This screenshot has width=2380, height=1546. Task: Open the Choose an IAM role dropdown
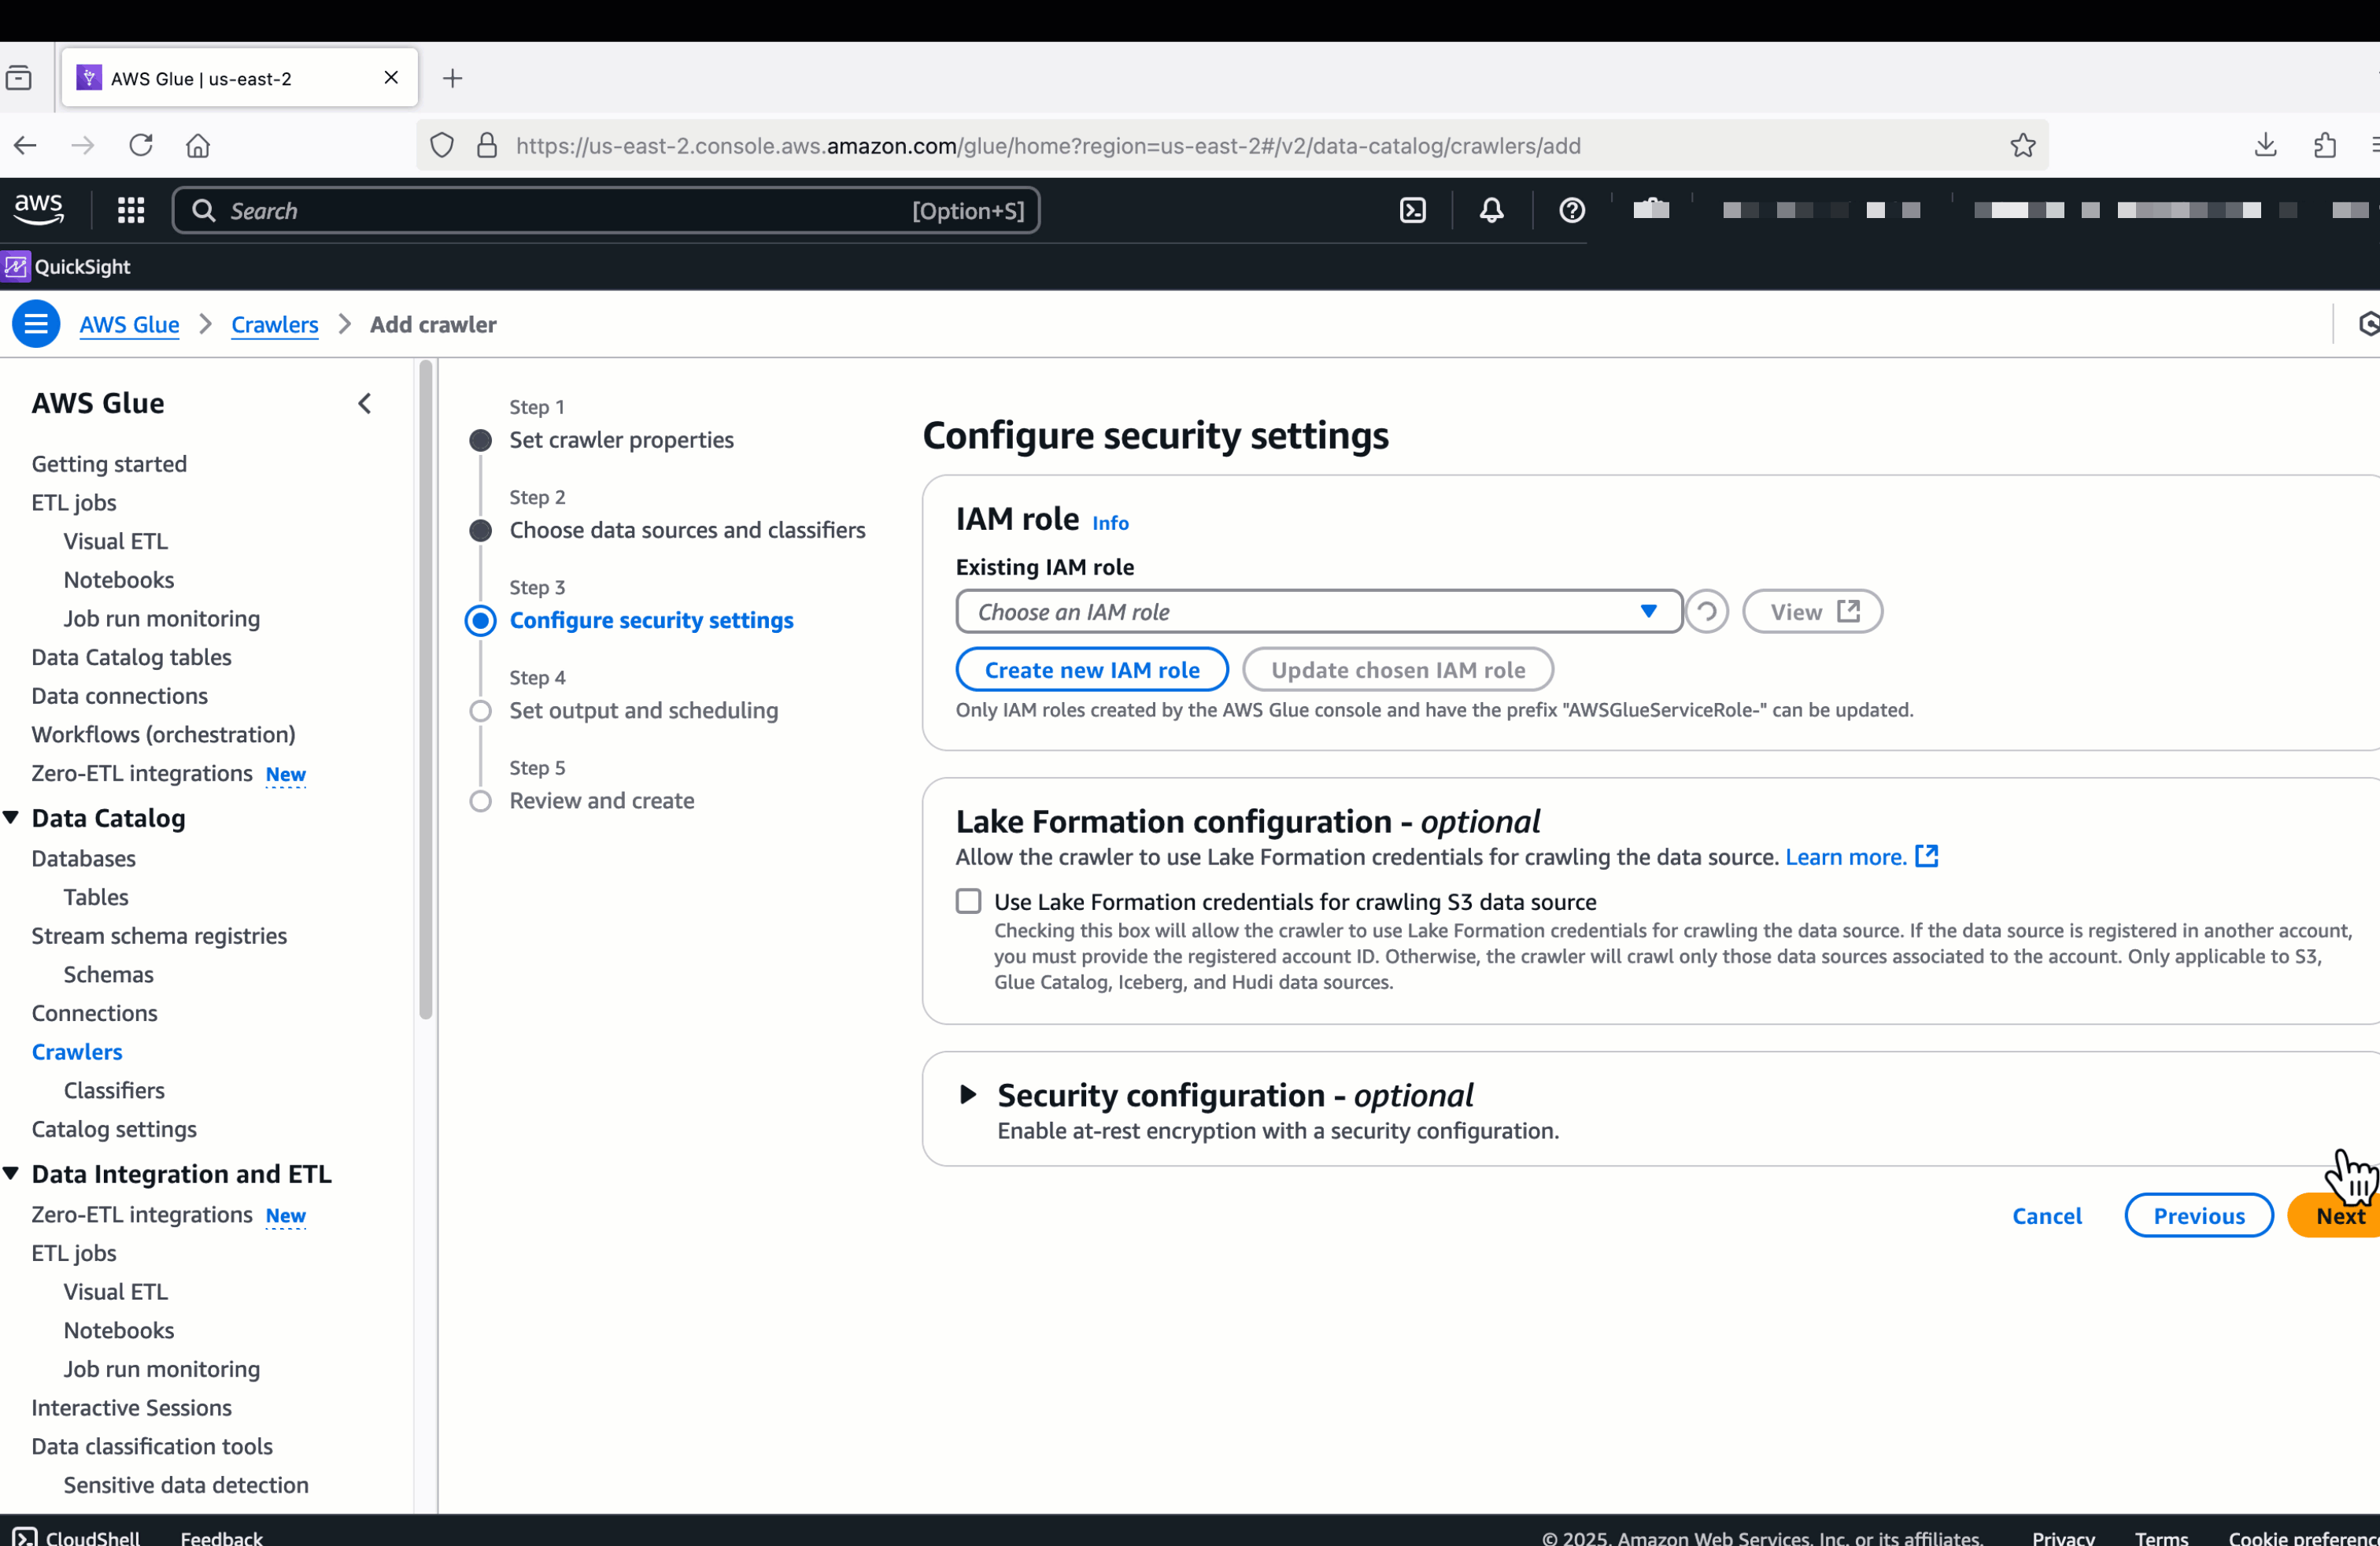(x=1317, y=612)
